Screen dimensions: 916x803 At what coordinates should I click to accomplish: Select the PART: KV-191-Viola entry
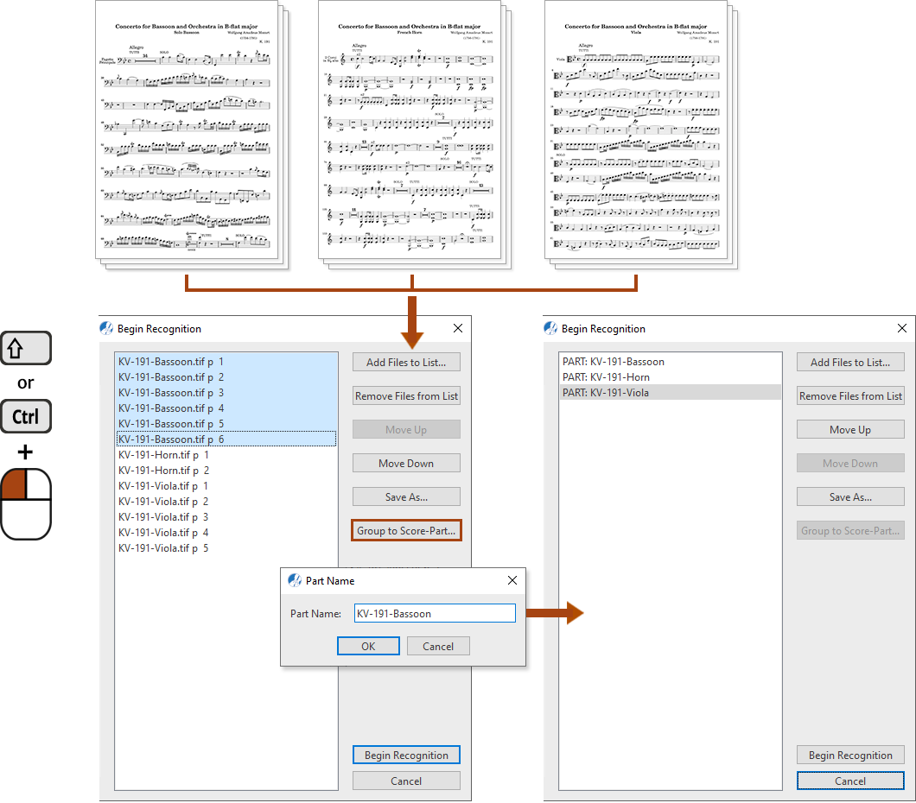(x=670, y=393)
